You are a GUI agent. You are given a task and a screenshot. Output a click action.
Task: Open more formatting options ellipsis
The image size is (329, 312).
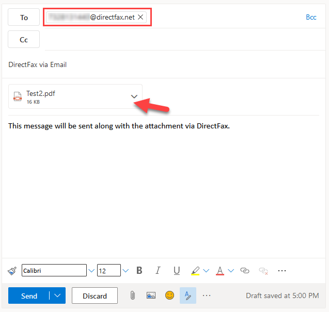[x=282, y=270]
